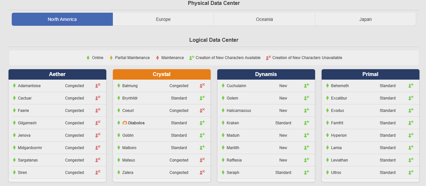The image size is (426, 186).
Task: Click the Online status diamond next to Faerie
Action: click(x=14, y=110)
